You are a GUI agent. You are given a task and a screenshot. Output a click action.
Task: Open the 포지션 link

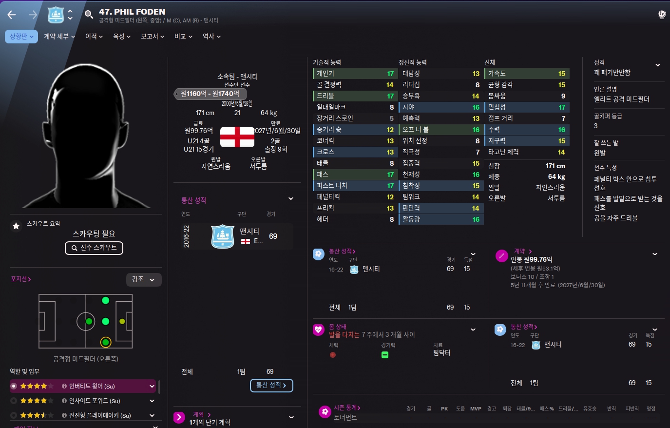tap(21, 279)
